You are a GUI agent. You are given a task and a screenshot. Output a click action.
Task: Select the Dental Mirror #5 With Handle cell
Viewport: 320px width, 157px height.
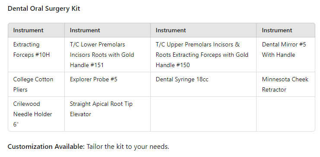(x=286, y=55)
